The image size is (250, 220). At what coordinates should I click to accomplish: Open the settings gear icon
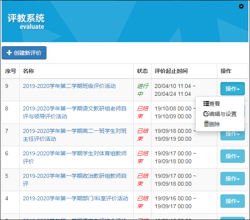[241, 6]
